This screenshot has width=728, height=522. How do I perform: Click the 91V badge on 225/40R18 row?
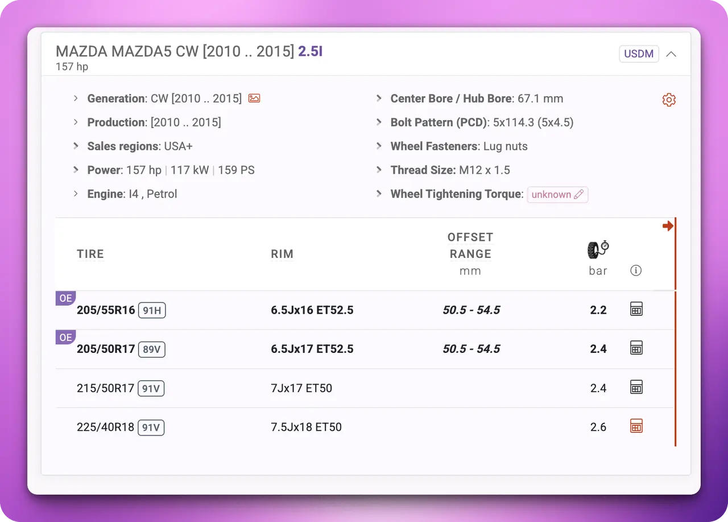pos(151,427)
